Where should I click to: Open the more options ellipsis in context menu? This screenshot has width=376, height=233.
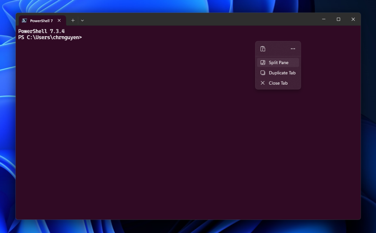(293, 49)
